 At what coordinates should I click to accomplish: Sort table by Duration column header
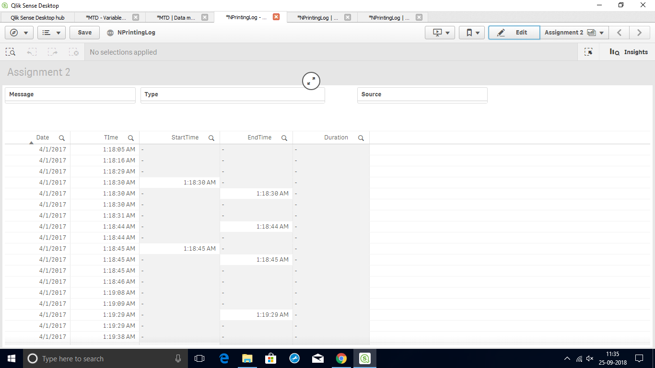[336, 138]
